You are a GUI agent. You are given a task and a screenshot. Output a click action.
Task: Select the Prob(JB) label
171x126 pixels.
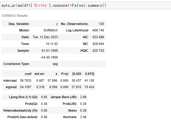[70, 104]
